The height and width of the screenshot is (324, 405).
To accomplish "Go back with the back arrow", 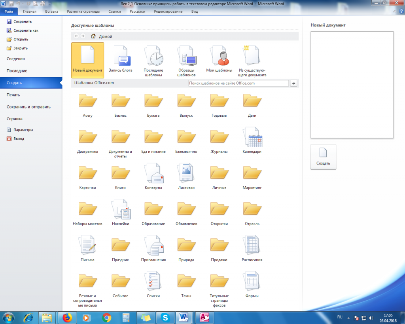I will [76, 36].
